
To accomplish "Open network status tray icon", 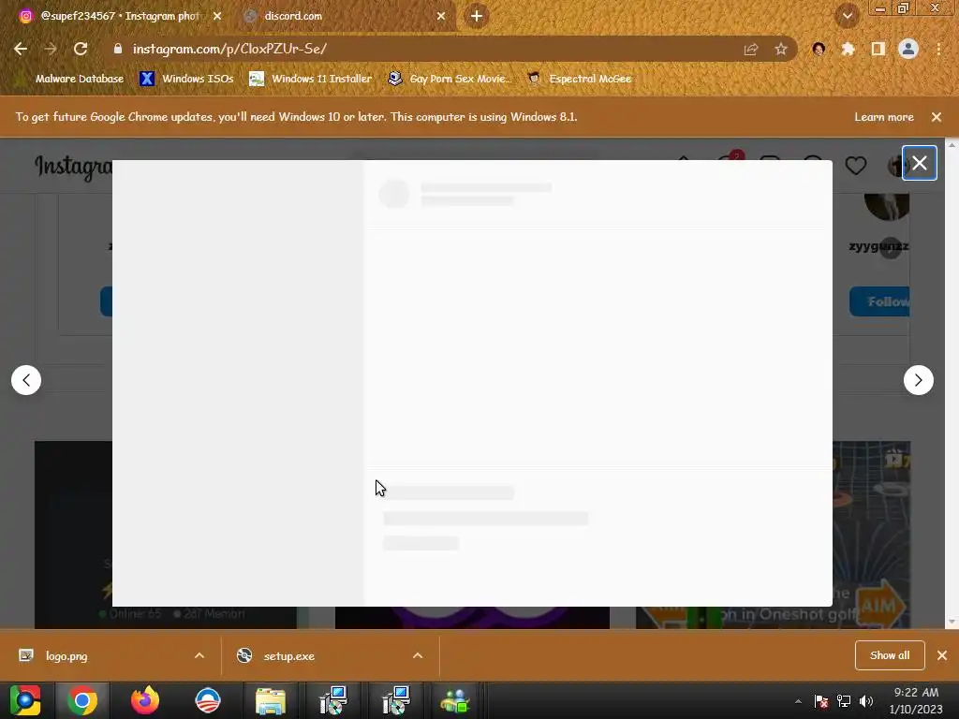I will 844,701.
